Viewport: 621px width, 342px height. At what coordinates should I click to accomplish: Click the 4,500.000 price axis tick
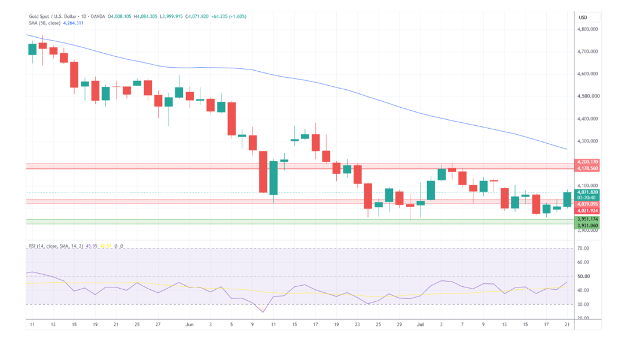588,96
